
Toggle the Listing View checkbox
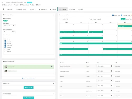pos(113,15)
